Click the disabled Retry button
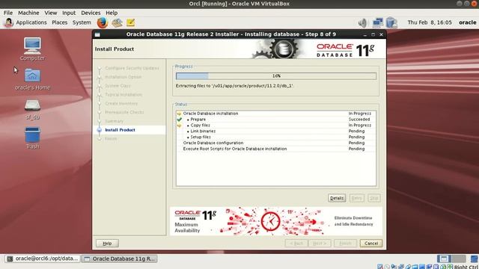Viewport: 479px width, 269px height. (356, 198)
